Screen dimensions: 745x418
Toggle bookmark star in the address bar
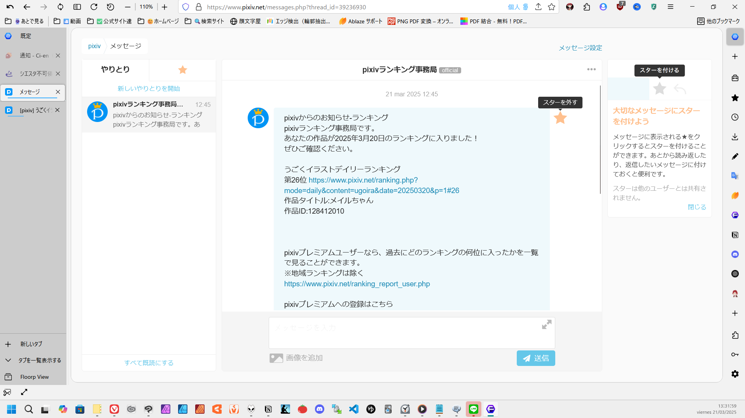click(551, 7)
